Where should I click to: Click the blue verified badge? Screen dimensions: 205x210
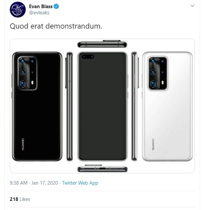(56, 7)
